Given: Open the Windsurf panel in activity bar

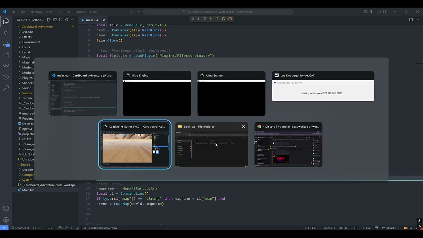Looking at the screenshot, I should pyautogui.click(x=6, y=66).
